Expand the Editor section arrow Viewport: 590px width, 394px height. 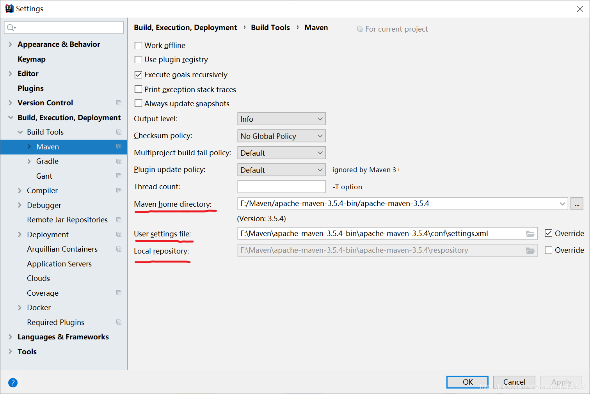pyautogui.click(x=11, y=74)
